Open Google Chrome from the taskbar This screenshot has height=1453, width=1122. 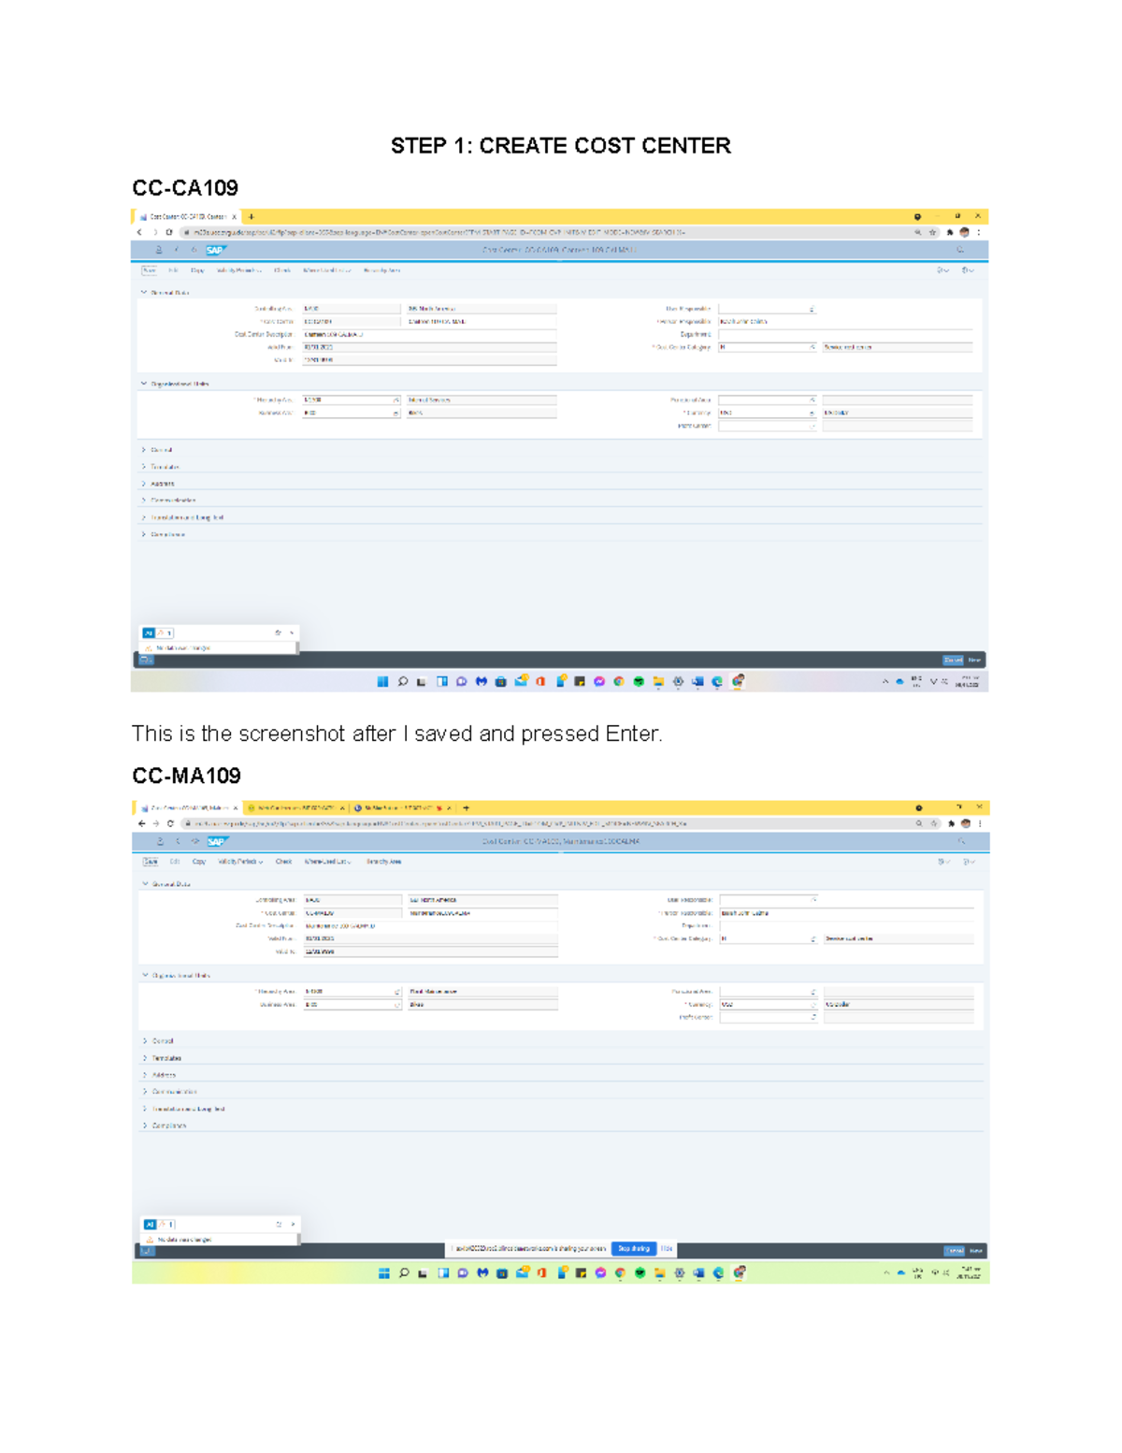click(x=619, y=1272)
